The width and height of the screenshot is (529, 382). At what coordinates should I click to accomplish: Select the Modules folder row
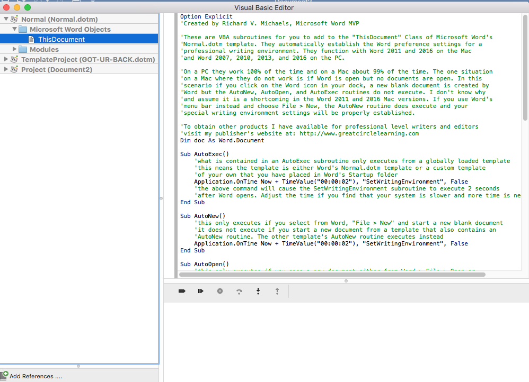(x=79, y=49)
